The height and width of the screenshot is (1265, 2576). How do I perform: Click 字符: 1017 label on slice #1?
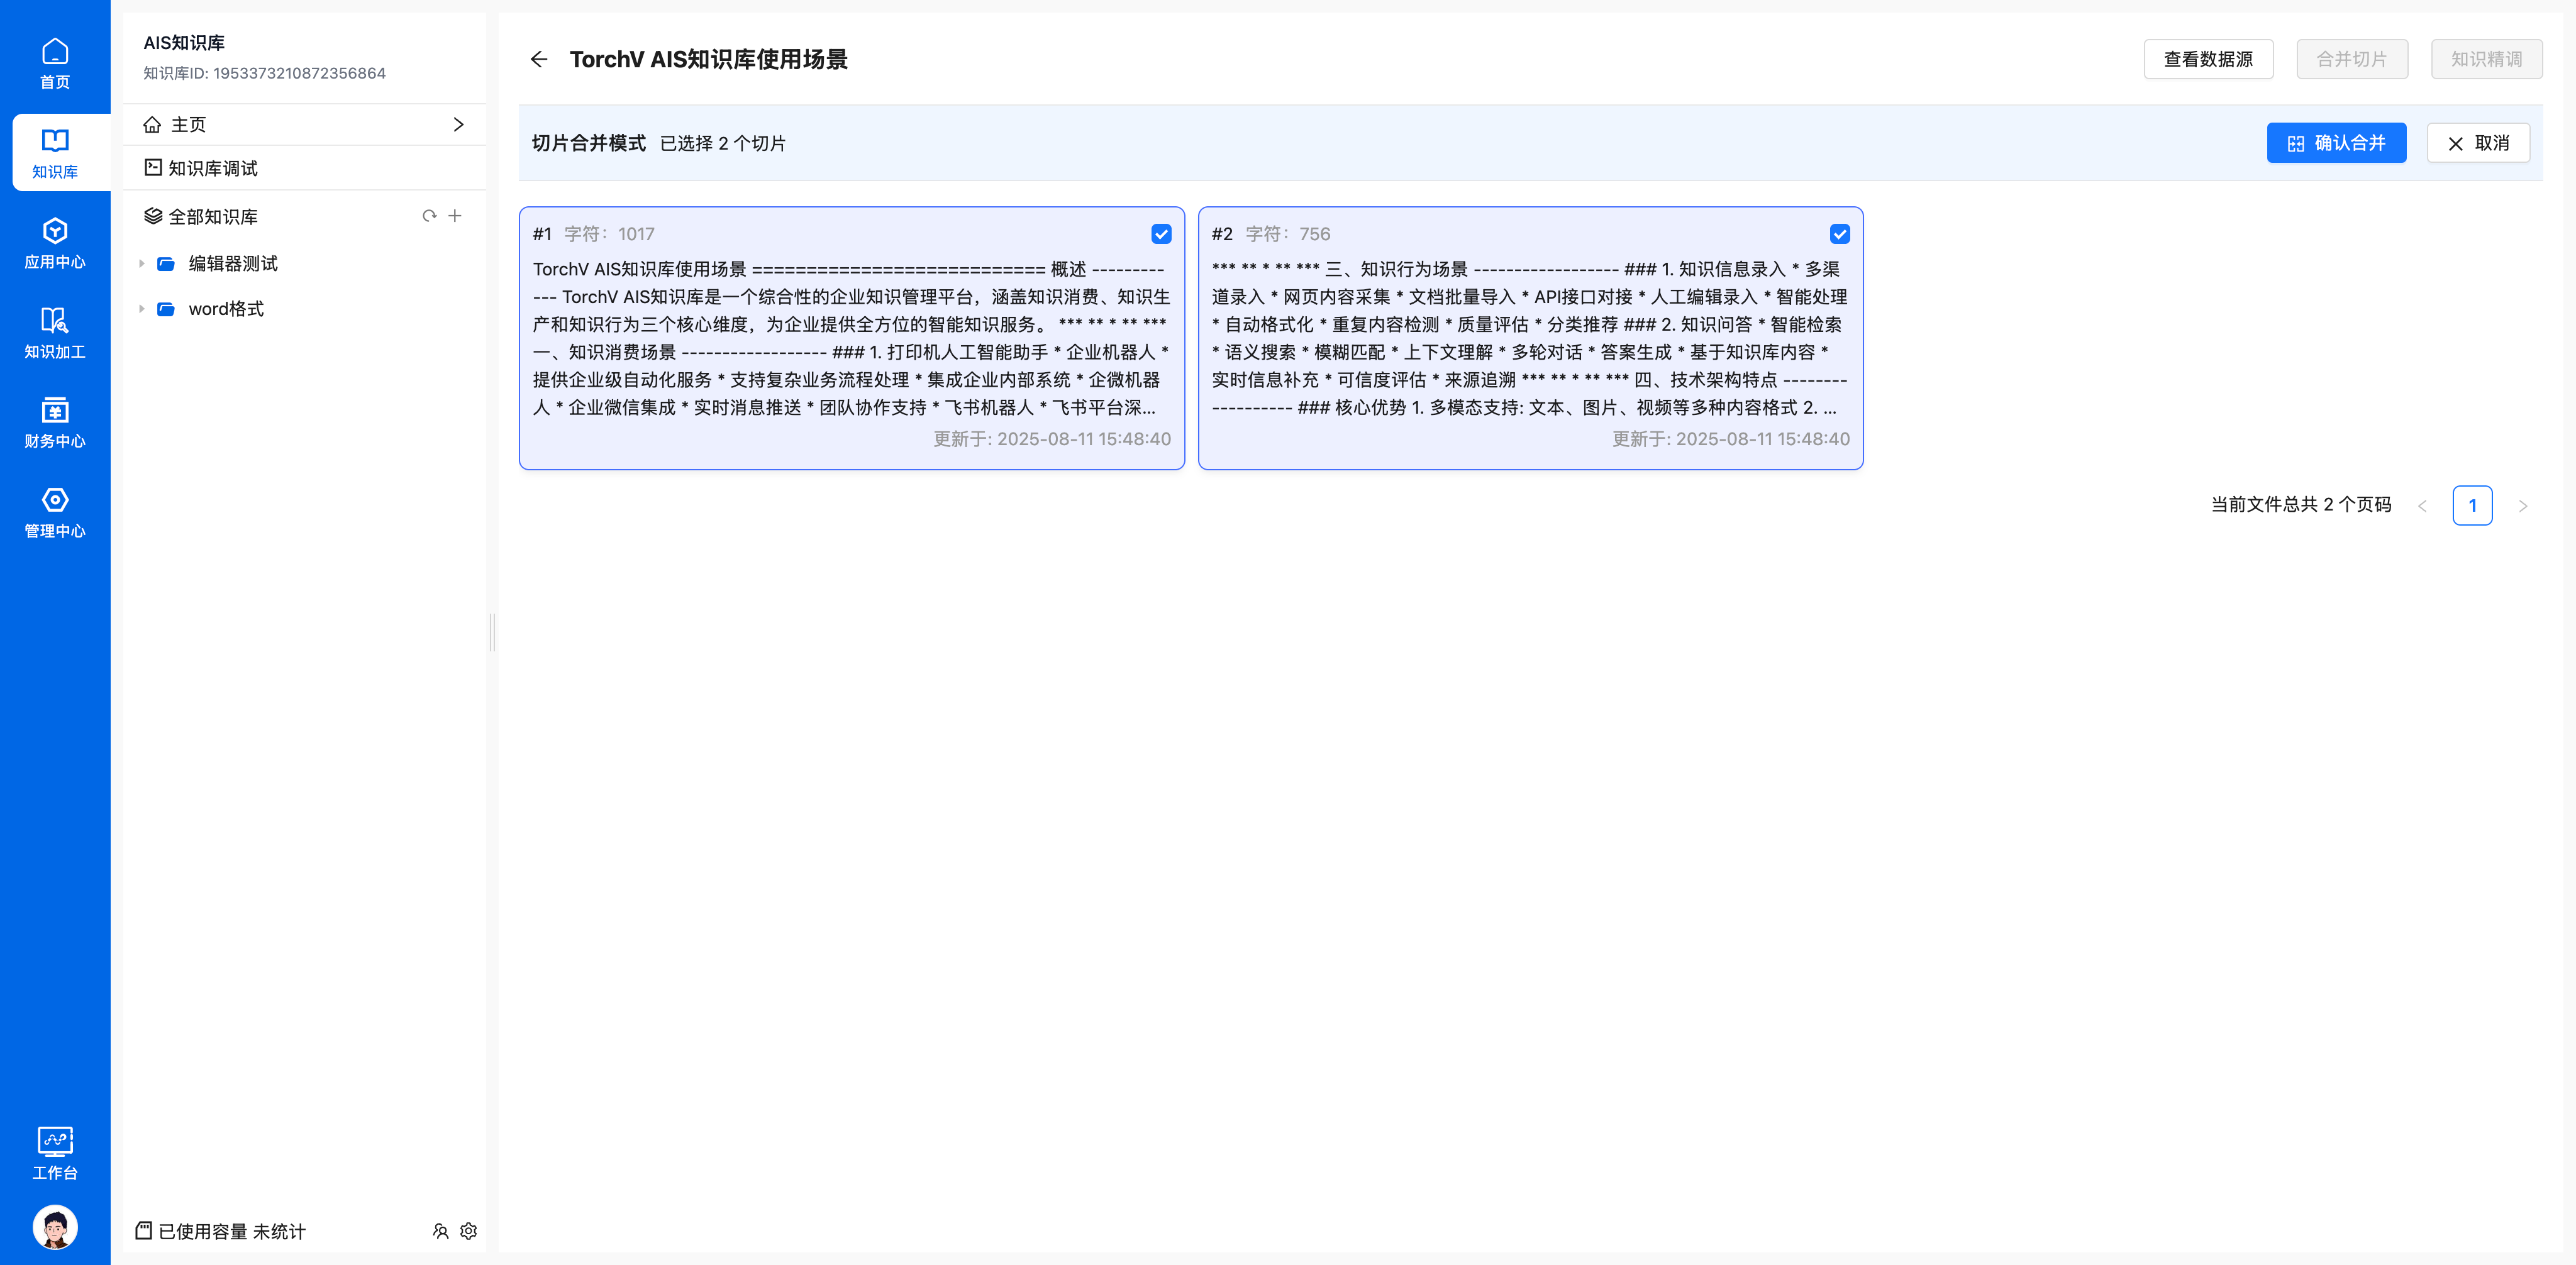point(609,234)
